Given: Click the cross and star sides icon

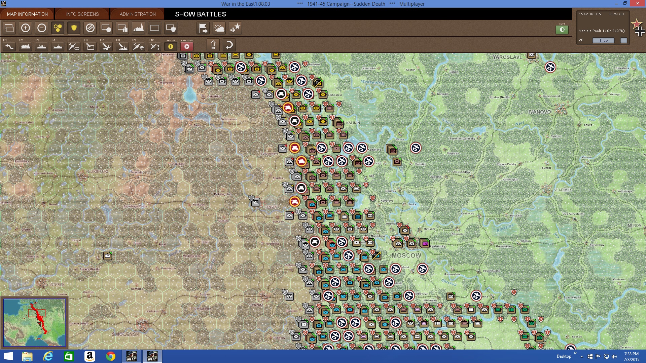Looking at the screenshot, I should pos(236,28).
